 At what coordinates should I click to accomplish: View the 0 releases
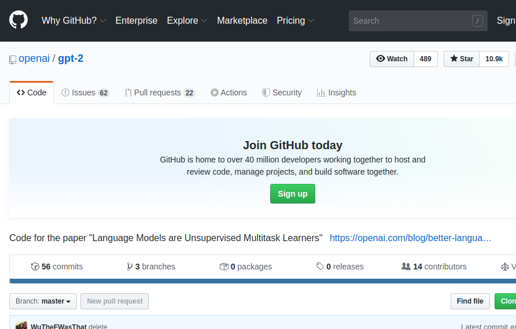pos(340,267)
